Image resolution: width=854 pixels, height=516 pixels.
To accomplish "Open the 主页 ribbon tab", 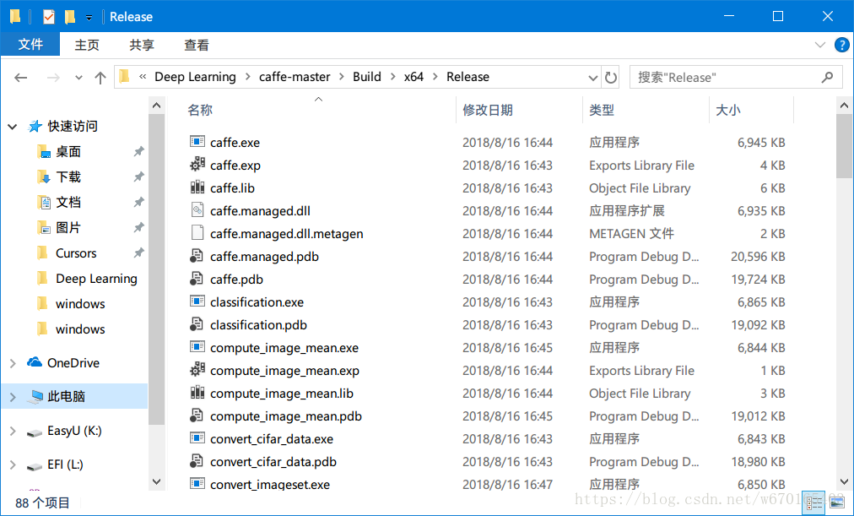I will (87, 46).
